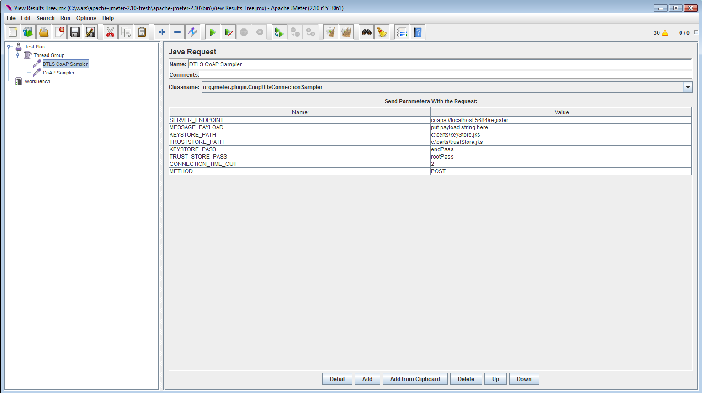702x393 pixels.
Task: Clear All results with double broom icon
Action: [x=346, y=32]
